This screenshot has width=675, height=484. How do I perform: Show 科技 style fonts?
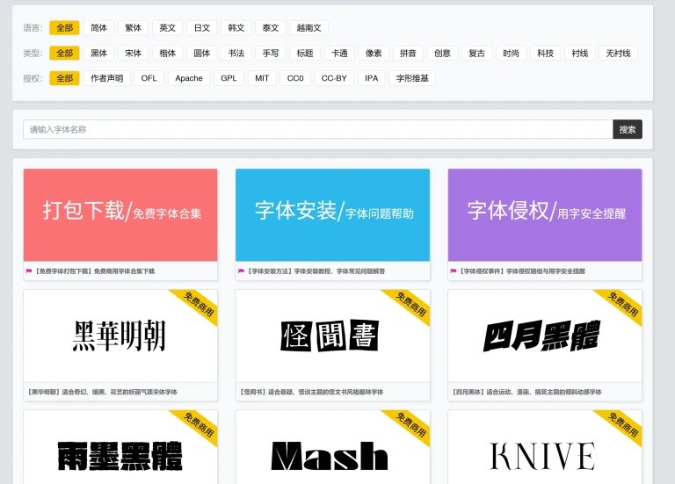pyautogui.click(x=546, y=54)
